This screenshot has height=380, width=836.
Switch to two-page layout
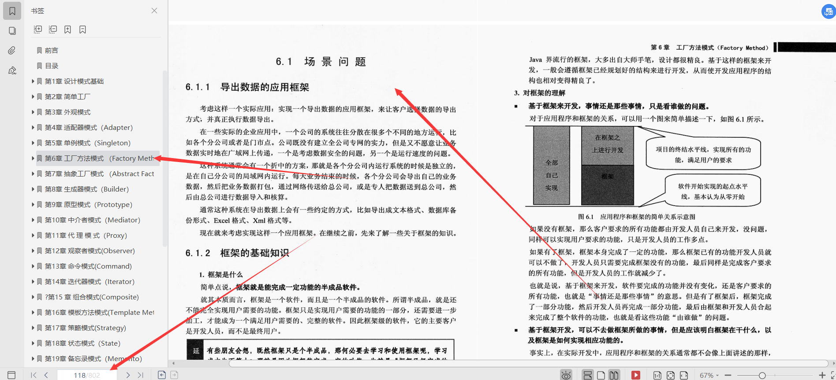click(614, 375)
